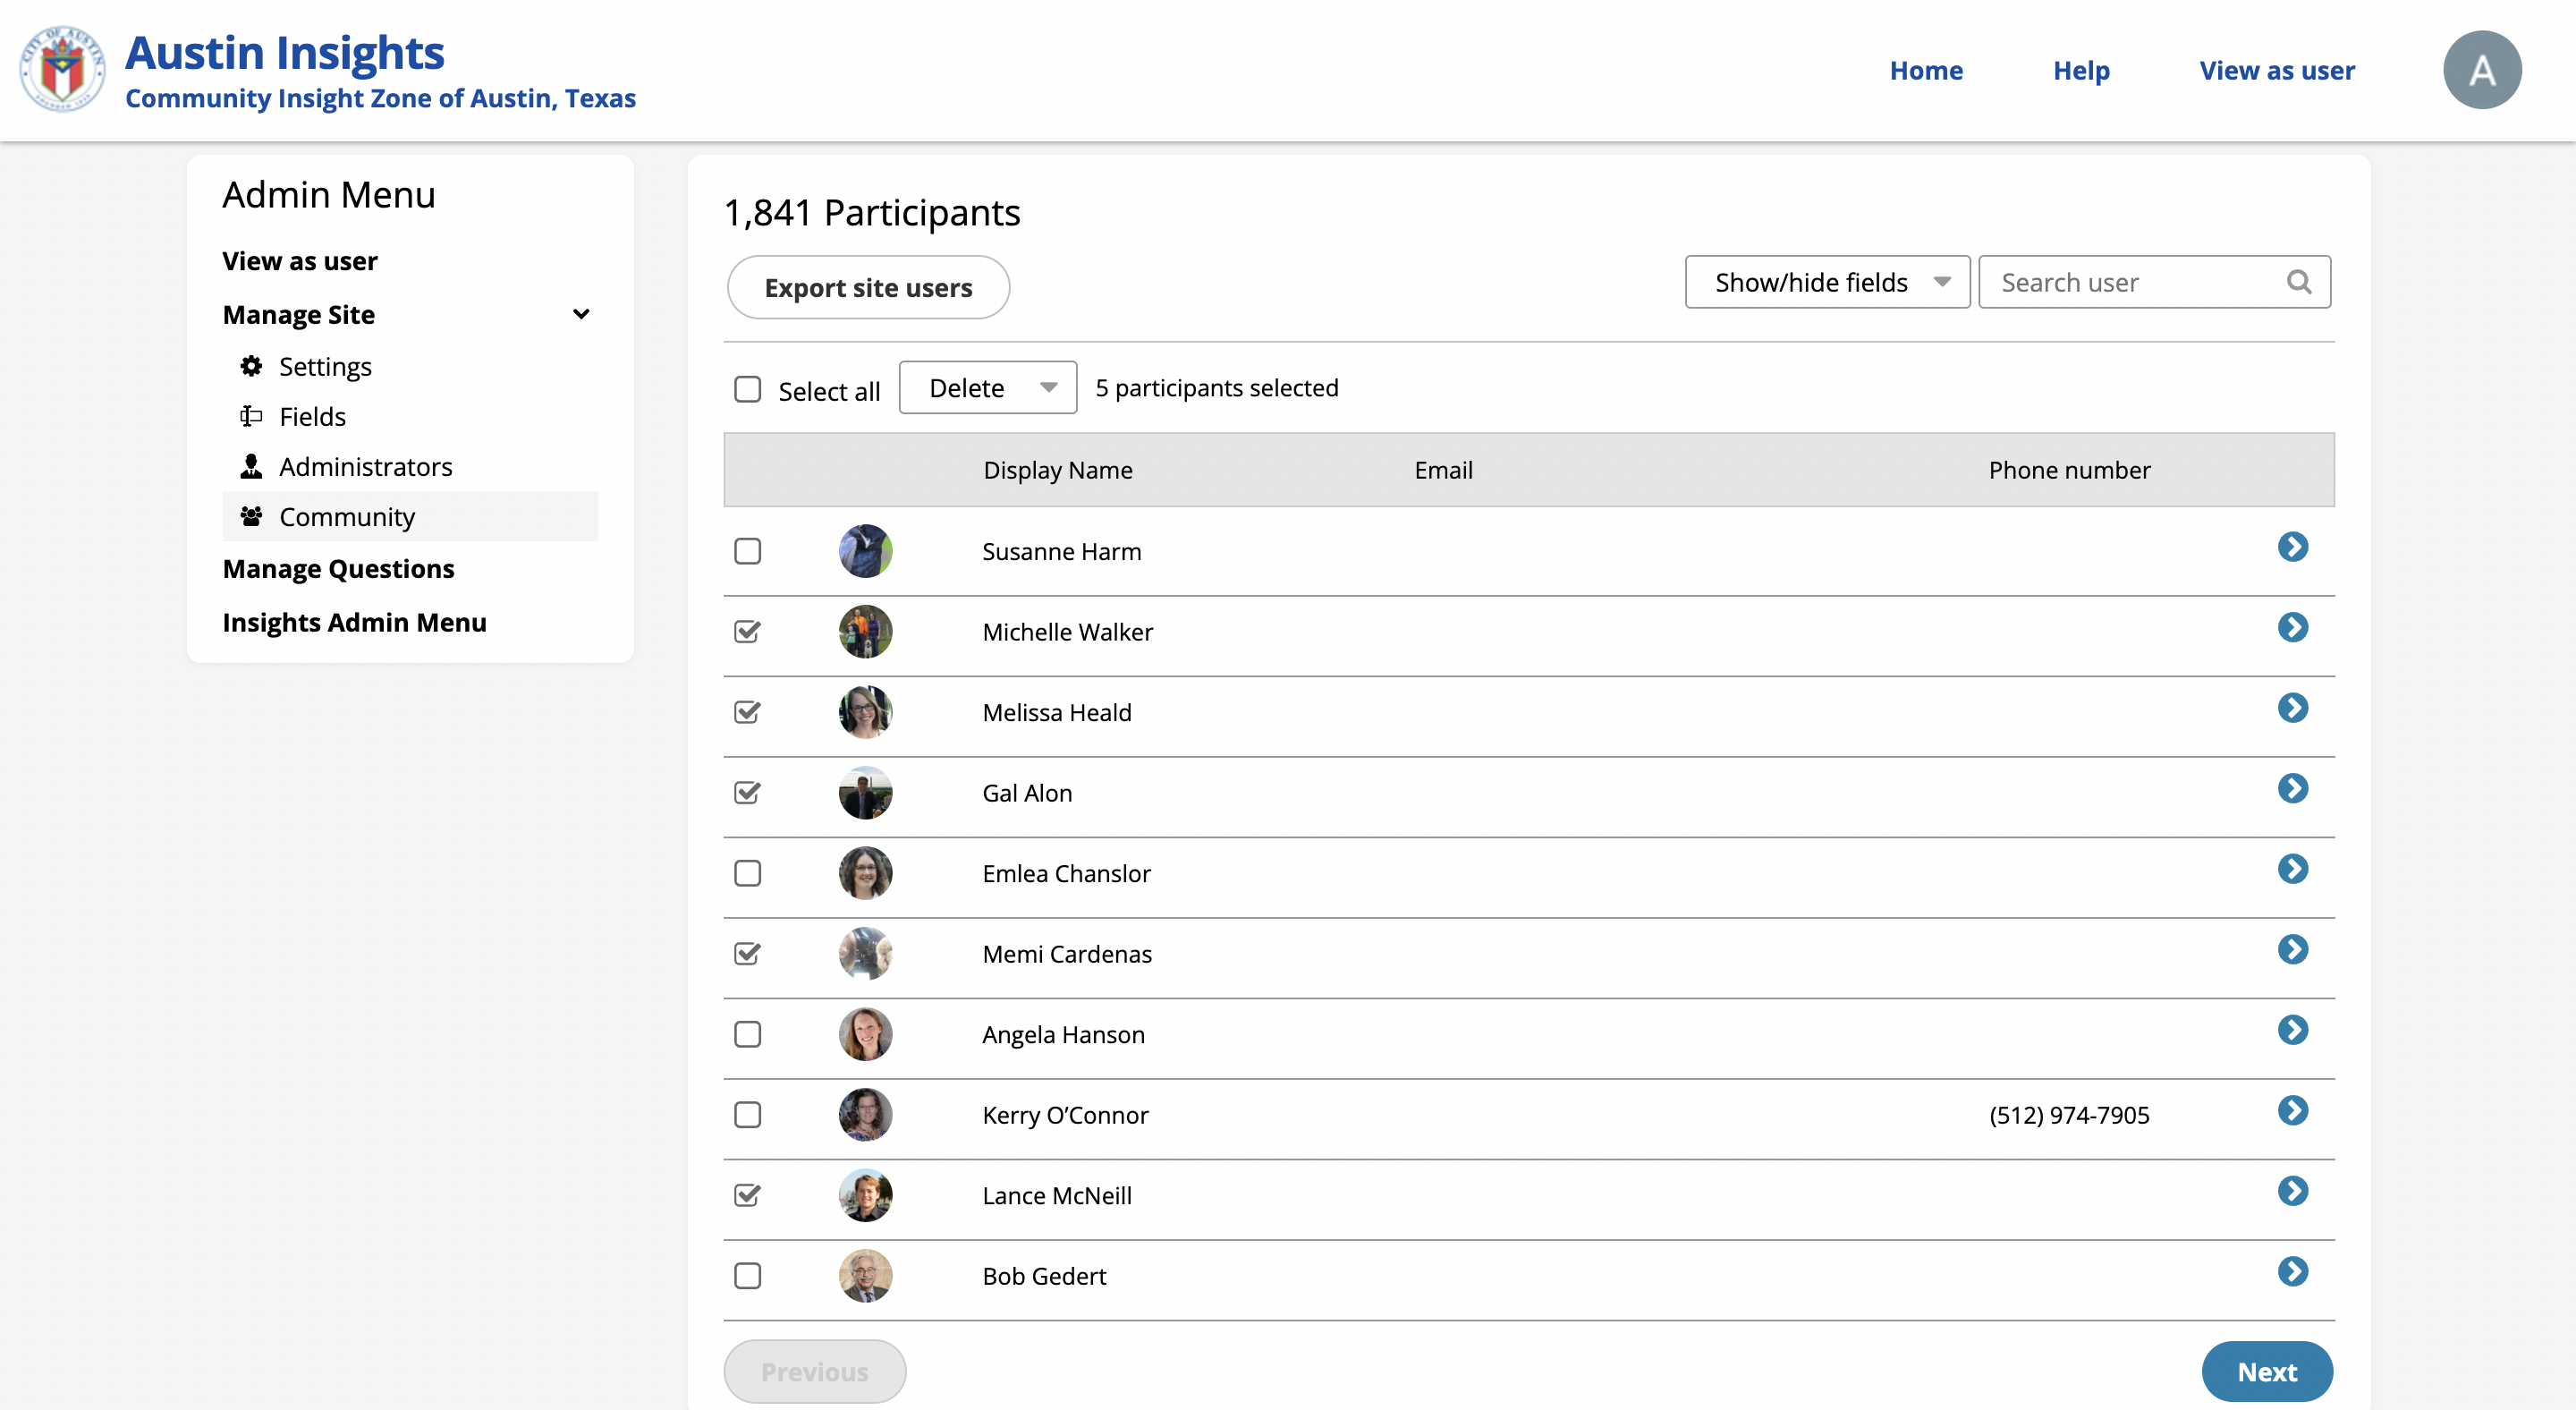The image size is (2576, 1410).
Task: Check the Select all checkbox
Action: [747, 389]
